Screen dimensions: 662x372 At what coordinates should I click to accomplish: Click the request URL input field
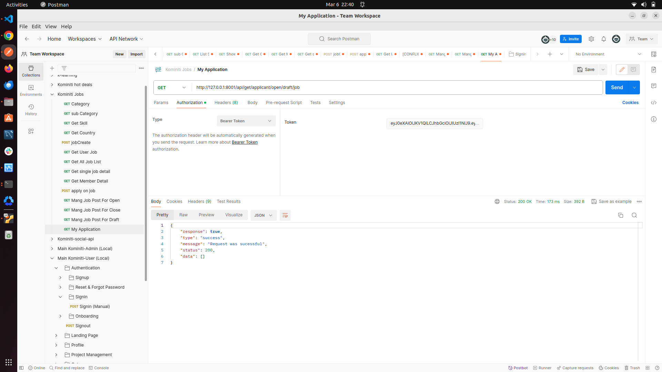click(397, 87)
